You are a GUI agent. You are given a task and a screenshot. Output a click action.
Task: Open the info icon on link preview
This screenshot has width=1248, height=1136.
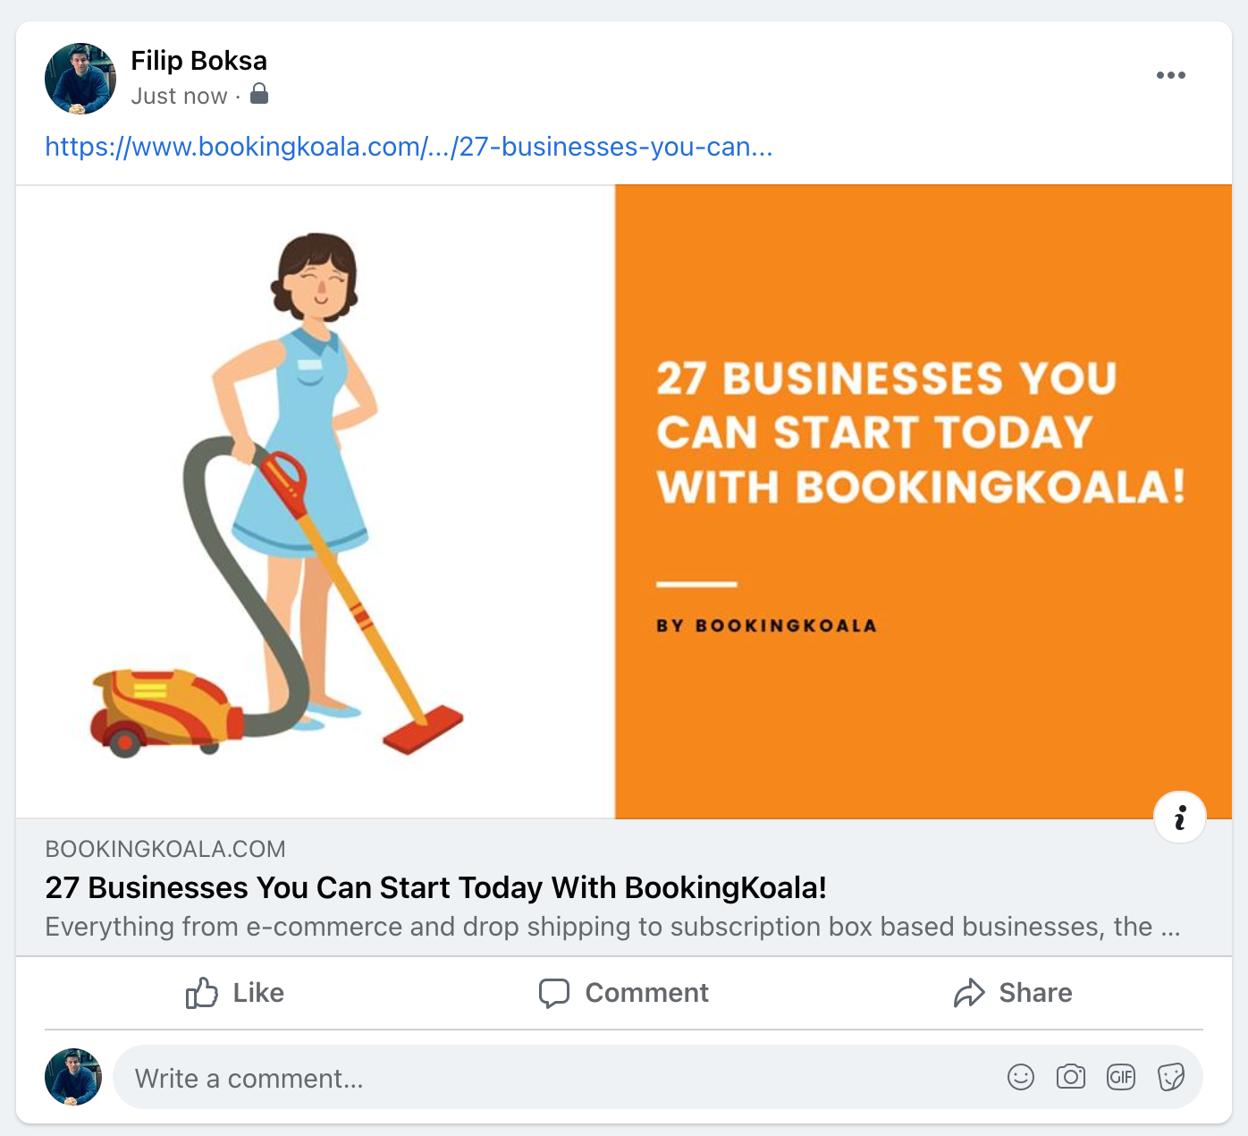[1179, 817]
